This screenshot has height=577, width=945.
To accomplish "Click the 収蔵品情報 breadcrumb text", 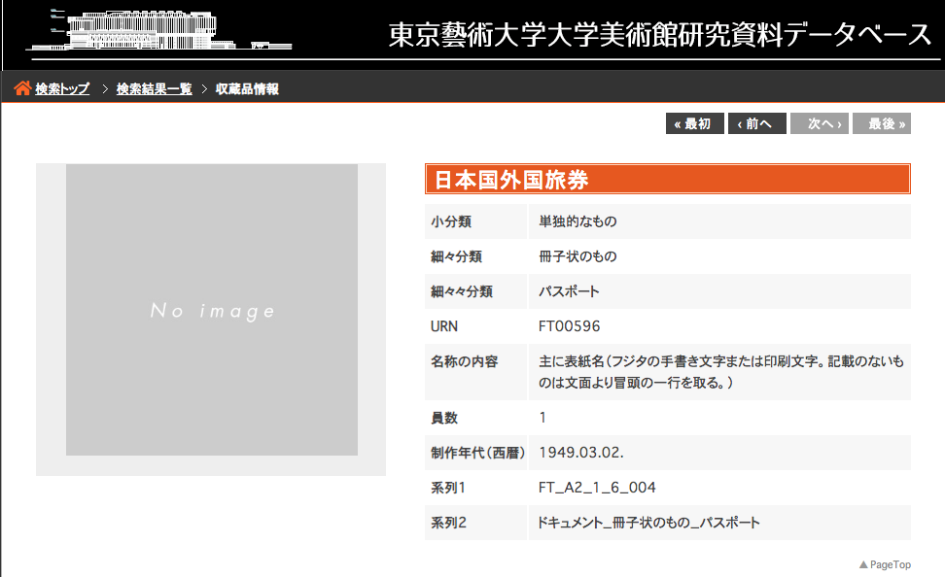I will pos(247,89).
